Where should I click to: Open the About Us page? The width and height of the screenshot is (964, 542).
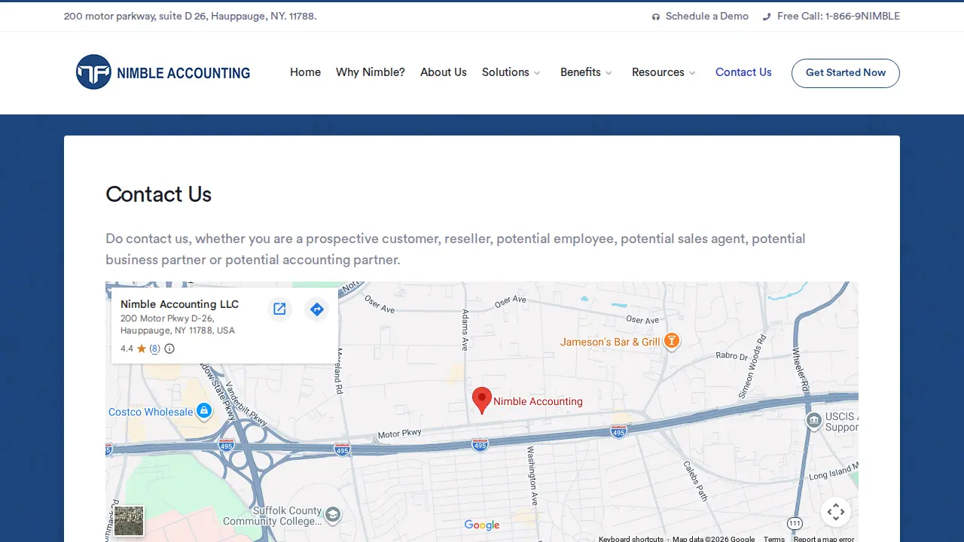click(444, 72)
